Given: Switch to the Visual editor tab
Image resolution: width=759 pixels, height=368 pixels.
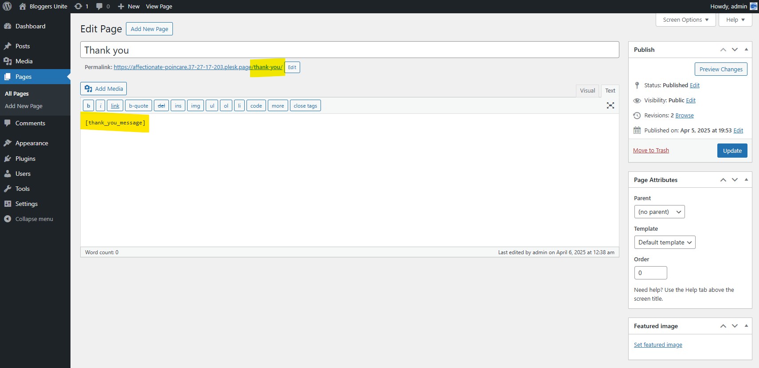Looking at the screenshot, I should pos(587,91).
